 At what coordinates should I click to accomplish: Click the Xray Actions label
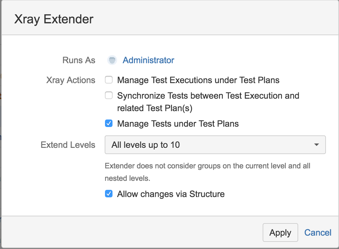tap(71, 80)
